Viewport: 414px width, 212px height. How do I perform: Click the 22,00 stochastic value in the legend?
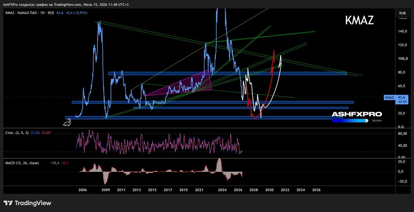point(35,133)
